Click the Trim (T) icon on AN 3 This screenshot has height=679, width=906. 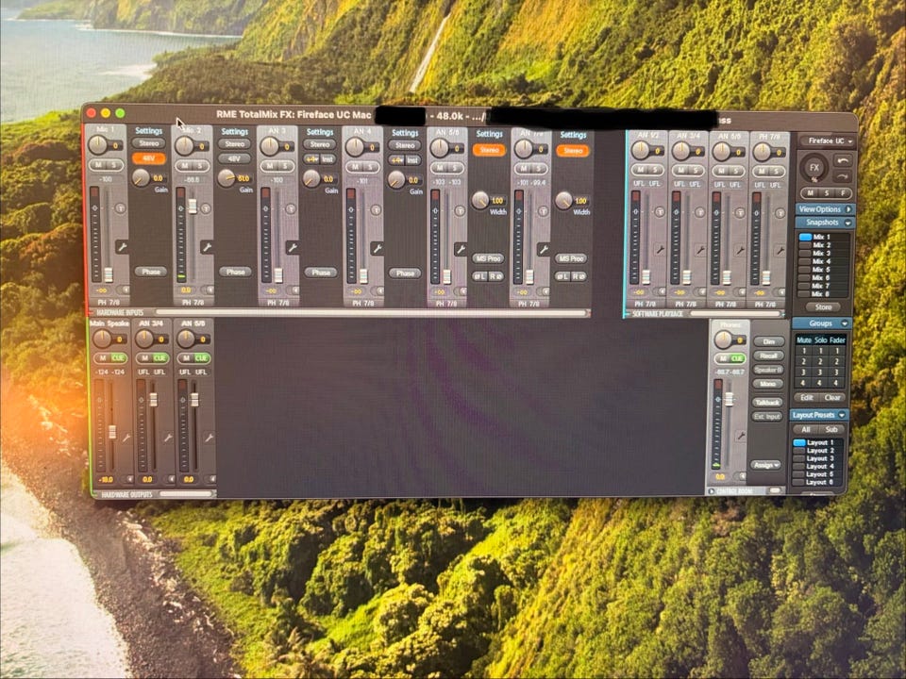tap(291, 209)
